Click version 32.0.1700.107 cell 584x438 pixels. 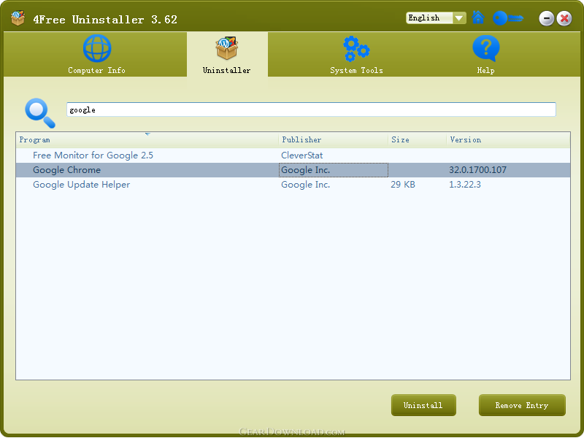point(477,170)
